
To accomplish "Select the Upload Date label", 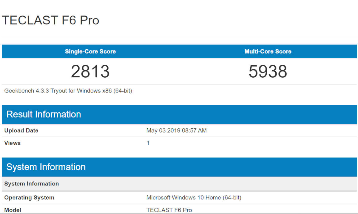I will click(21, 130).
